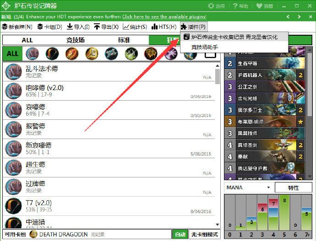
Task: Click the deck list scrollbar thumb
Action: pos(218,76)
